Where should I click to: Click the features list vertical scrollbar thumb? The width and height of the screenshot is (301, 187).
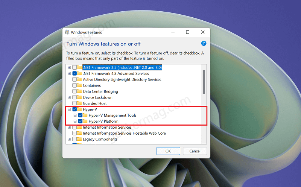(x=204, y=82)
